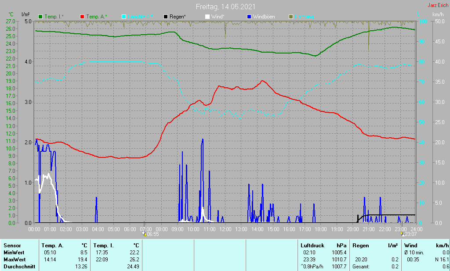Click the rain time '20:20'
This screenshot has height=271, width=450.
pyautogui.click(x=361, y=260)
